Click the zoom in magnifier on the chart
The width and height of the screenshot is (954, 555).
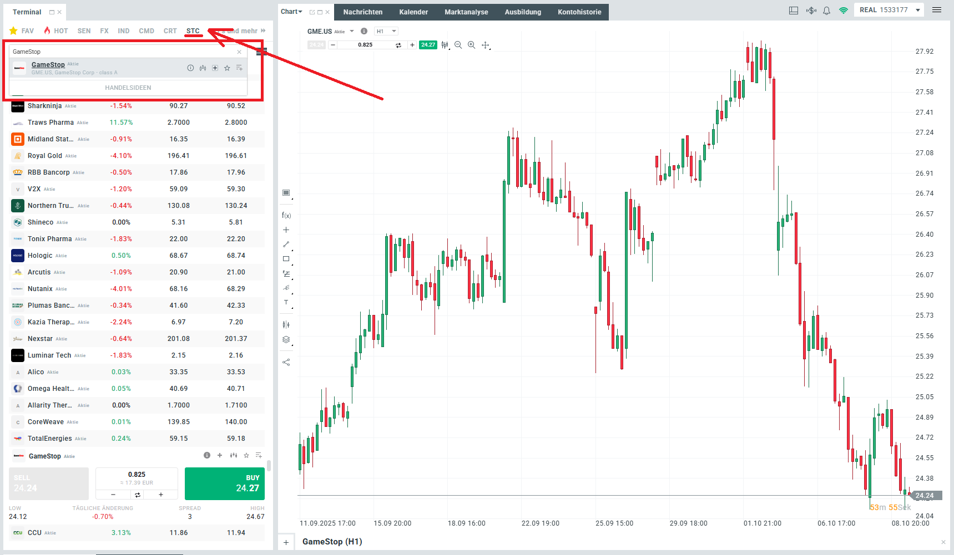click(x=471, y=45)
